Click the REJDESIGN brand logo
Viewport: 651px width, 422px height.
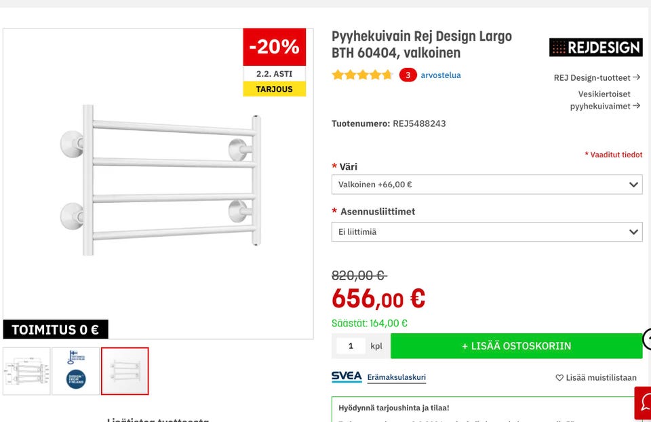point(595,47)
